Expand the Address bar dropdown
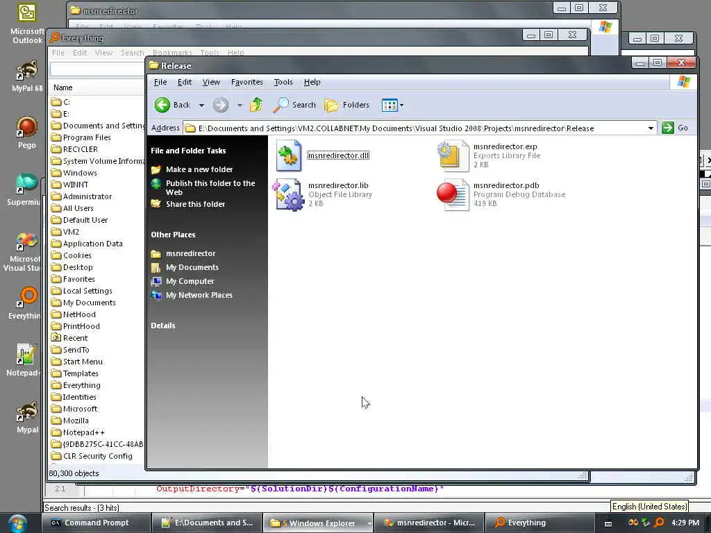Viewport: 711px width, 533px height. click(x=651, y=128)
